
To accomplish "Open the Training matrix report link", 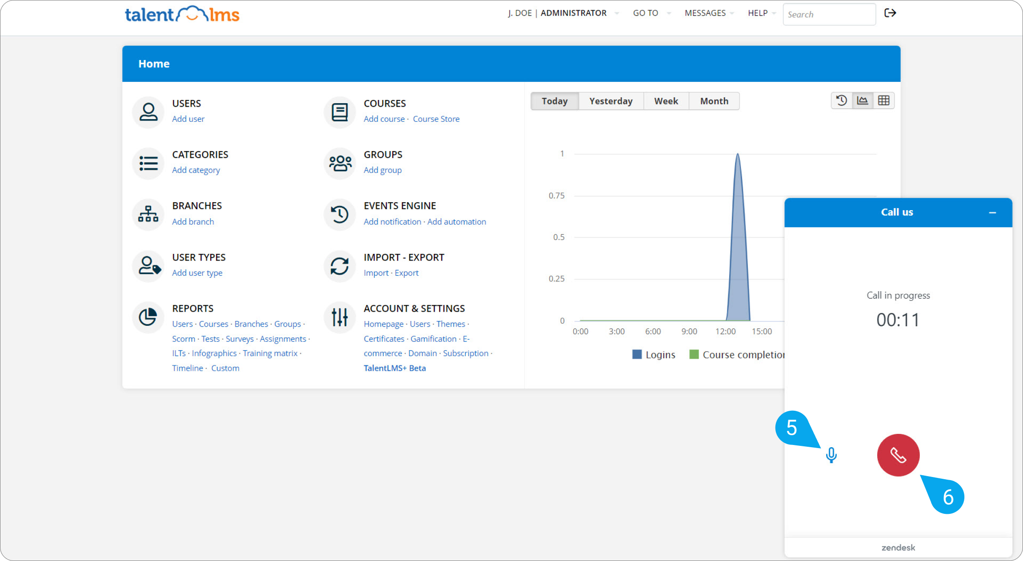I will pos(270,353).
